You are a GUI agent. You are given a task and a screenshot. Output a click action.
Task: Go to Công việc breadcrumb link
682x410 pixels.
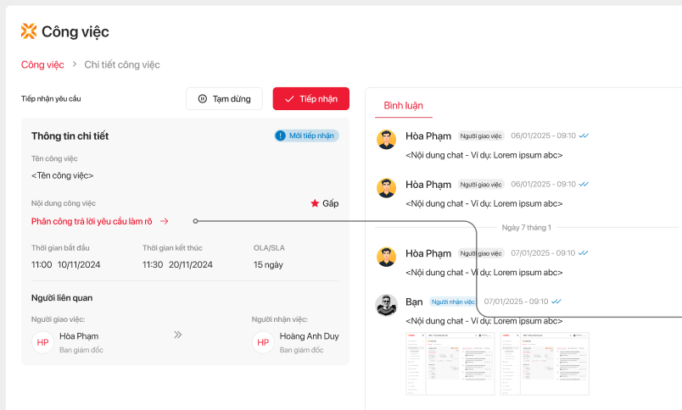pos(42,64)
